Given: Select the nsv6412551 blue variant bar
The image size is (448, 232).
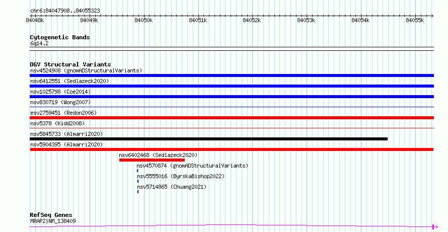Looking at the screenshot, I should click(232, 86).
